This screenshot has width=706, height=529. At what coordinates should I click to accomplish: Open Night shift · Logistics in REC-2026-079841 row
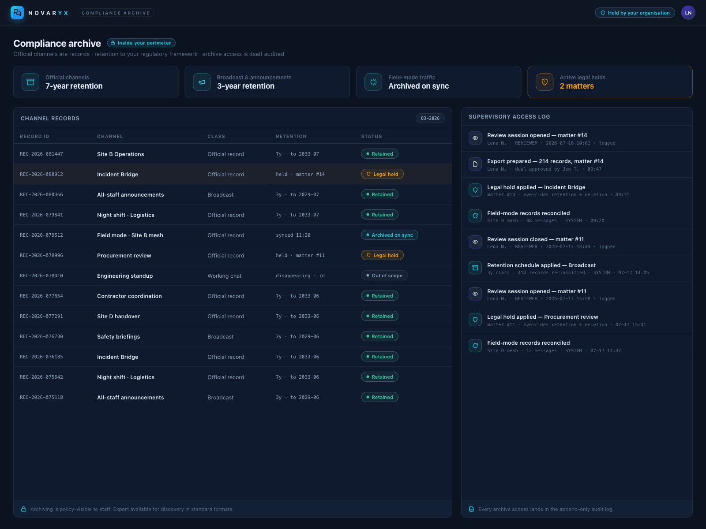click(x=126, y=215)
